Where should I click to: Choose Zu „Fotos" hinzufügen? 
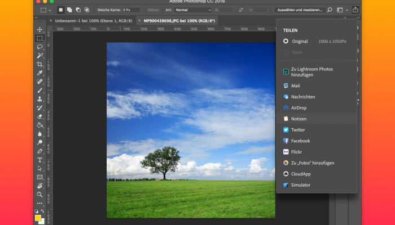317,163
